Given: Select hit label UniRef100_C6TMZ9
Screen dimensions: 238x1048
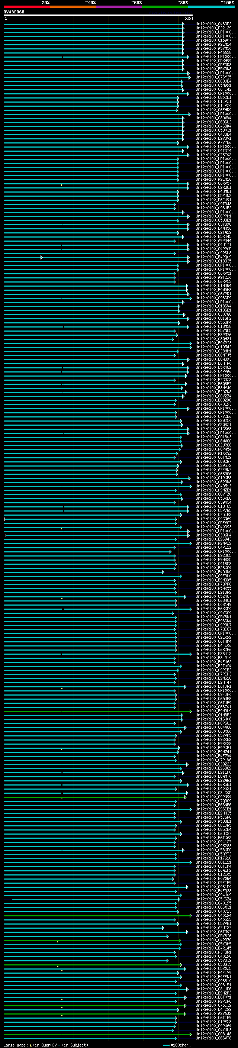Looking at the screenshot, I should (x=213, y=457).
